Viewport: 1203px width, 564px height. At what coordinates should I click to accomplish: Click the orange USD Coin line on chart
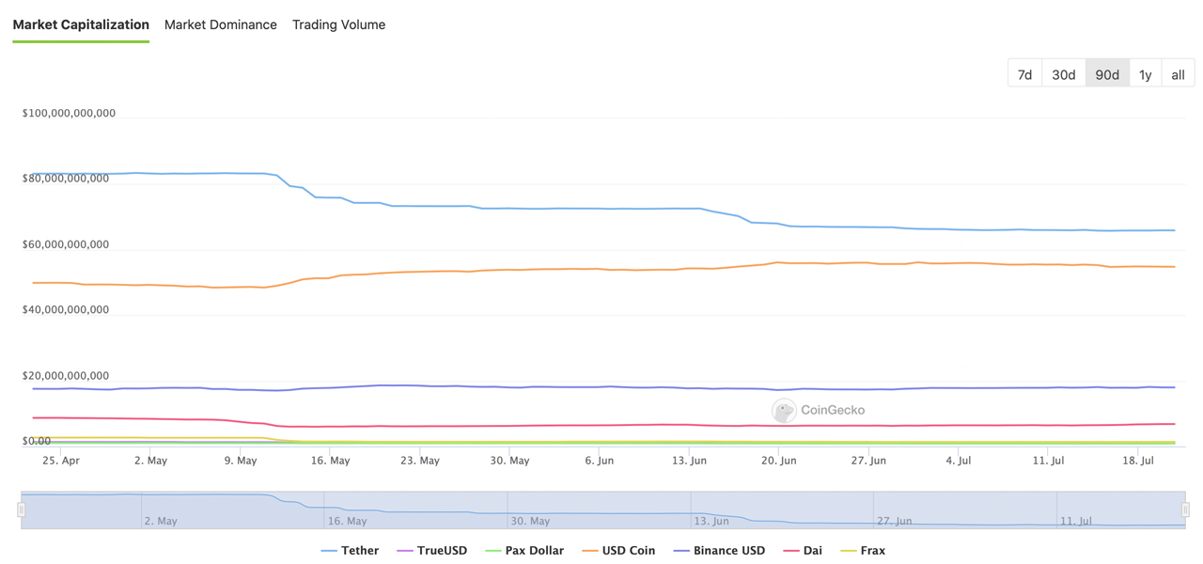pos(601,269)
